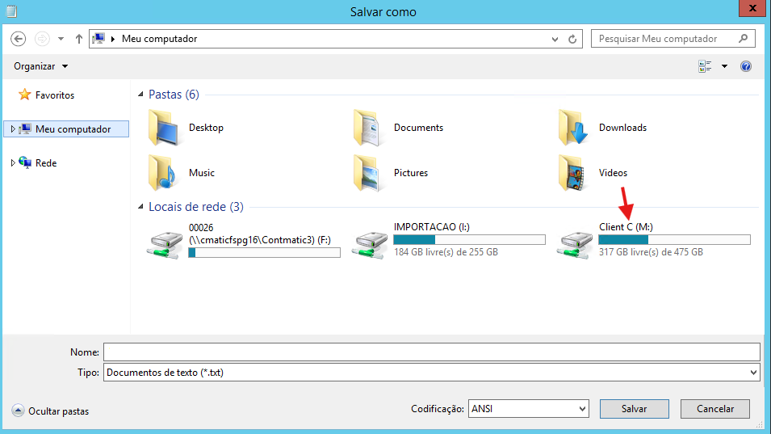The height and width of the screenshot is (434, 771).
Task: Click the Desktop folder name
Action: point(206,128)
